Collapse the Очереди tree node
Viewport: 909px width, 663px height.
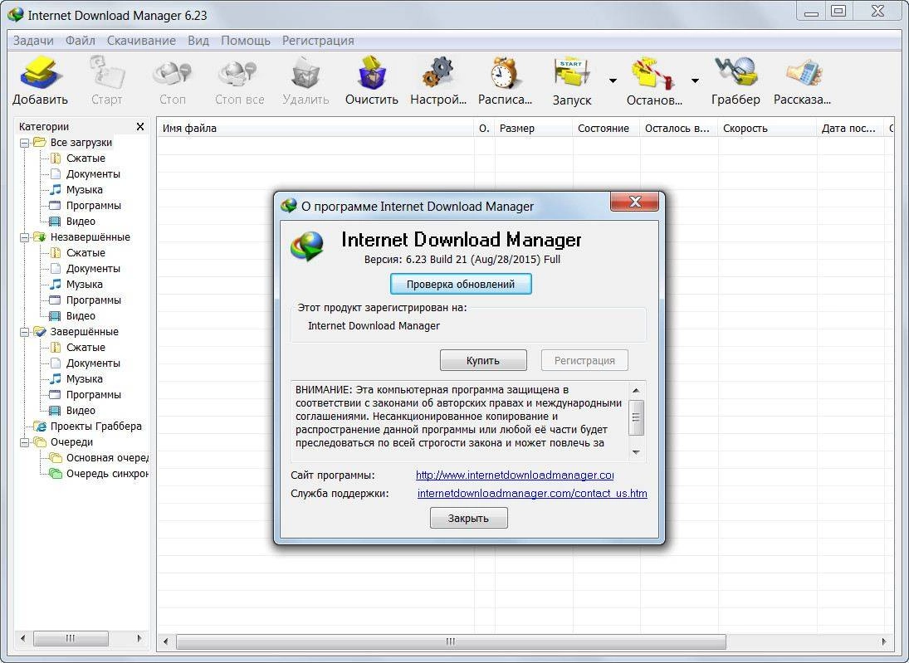click(24, 443)
